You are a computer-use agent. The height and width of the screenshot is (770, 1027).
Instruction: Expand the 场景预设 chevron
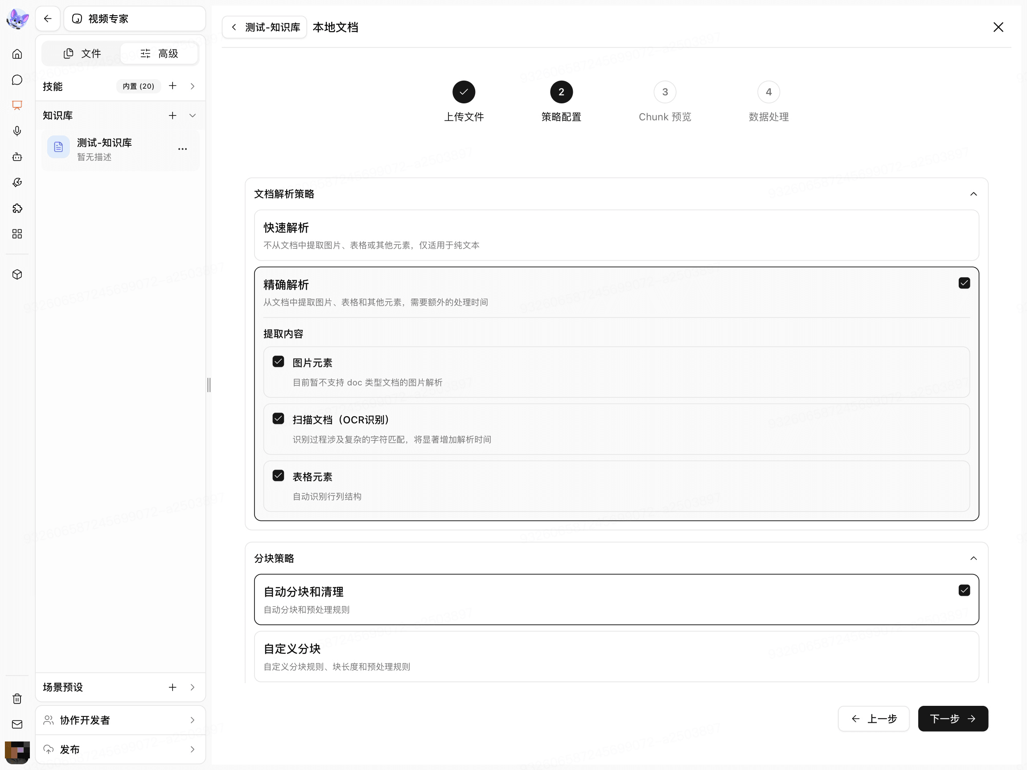pos(193,688)
